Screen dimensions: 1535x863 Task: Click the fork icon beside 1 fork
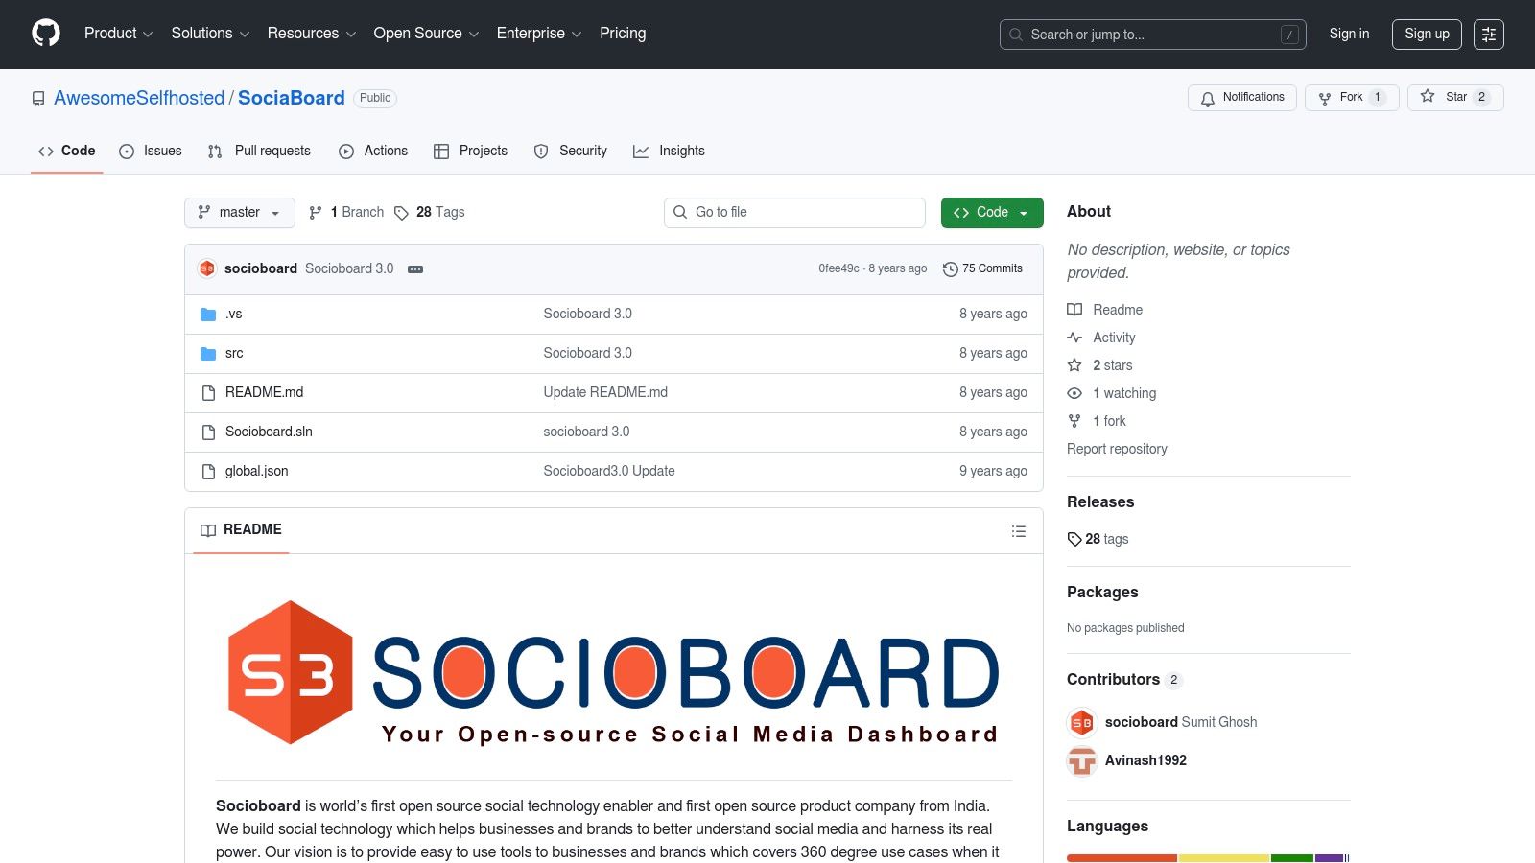coord(1074,421)
